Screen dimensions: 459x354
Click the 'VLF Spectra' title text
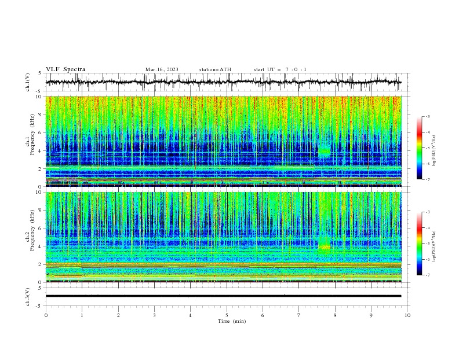[x=65, y=69]
